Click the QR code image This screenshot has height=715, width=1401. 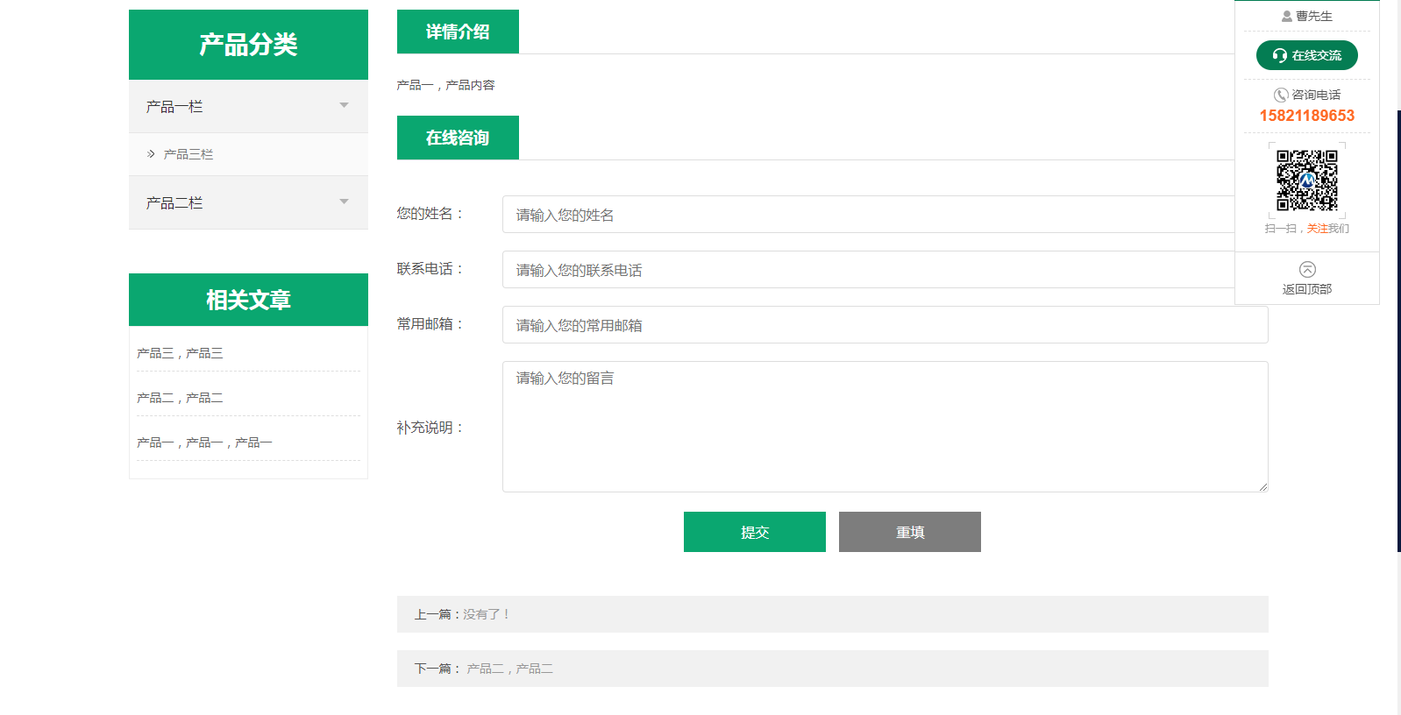1306,181
